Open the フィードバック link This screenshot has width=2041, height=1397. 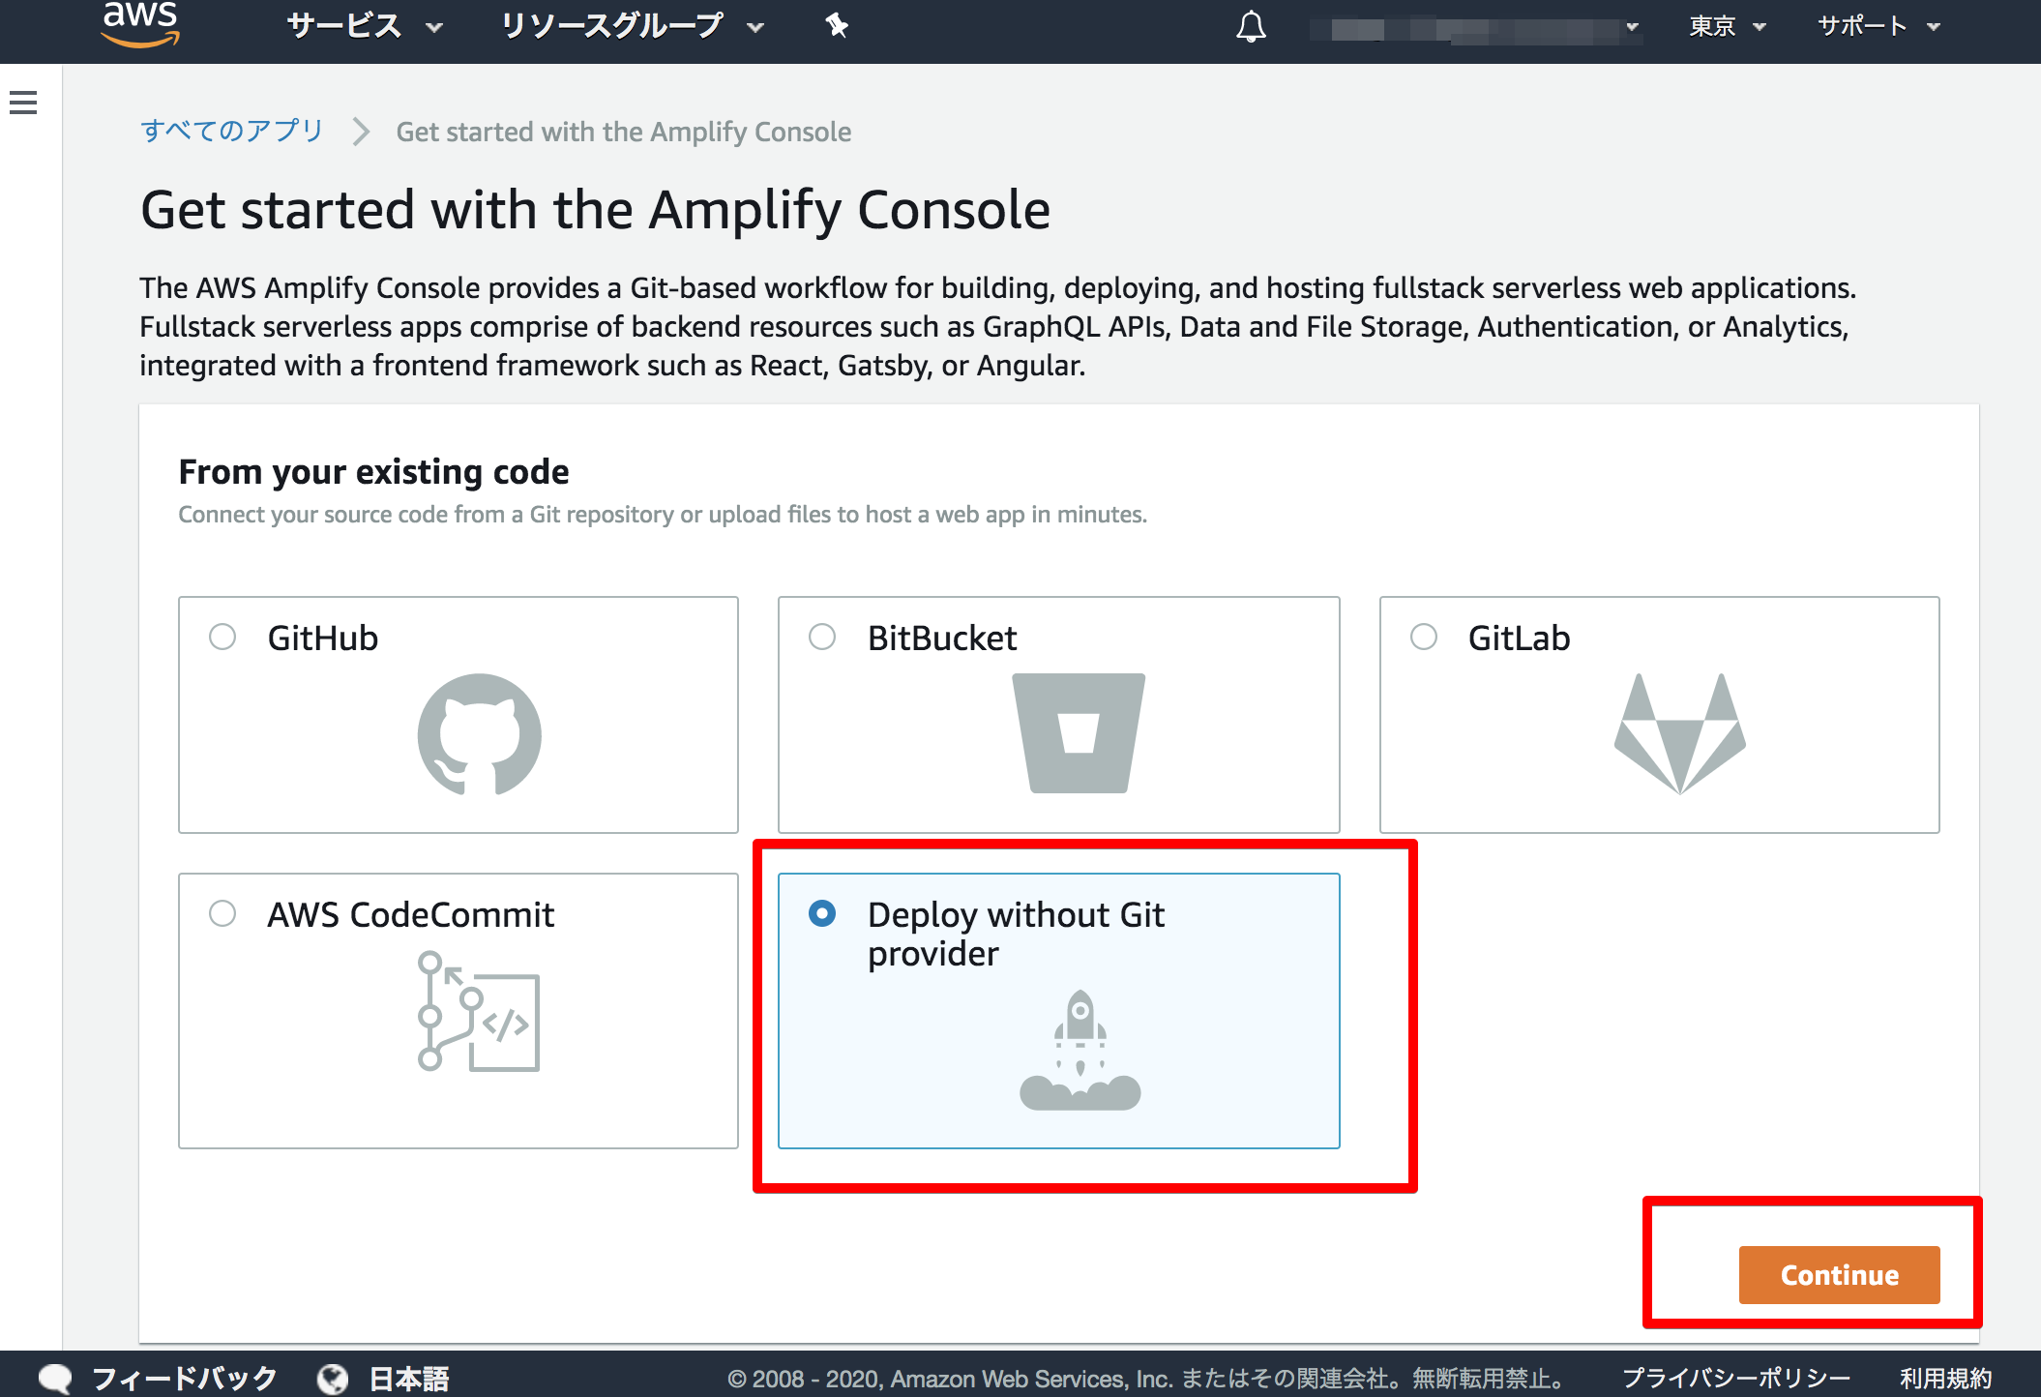(x=184, y=1378)
